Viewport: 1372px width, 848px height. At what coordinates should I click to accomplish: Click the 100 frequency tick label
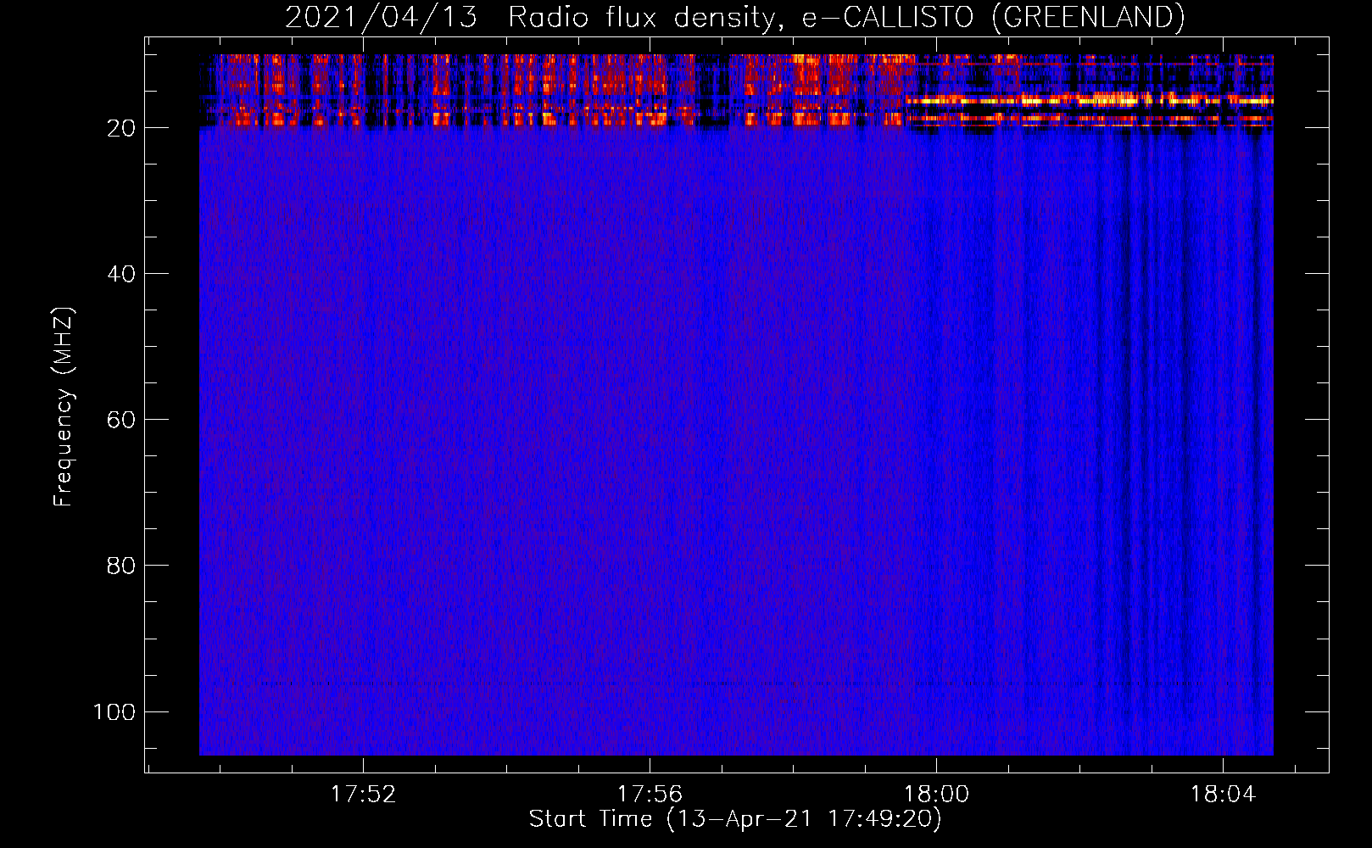pos(114,711)
